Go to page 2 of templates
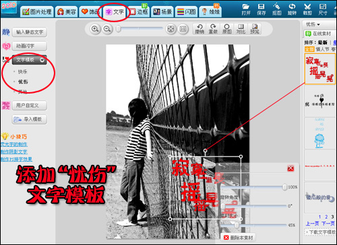This screenshot has width=337, height=245. [x=326, y=217]
